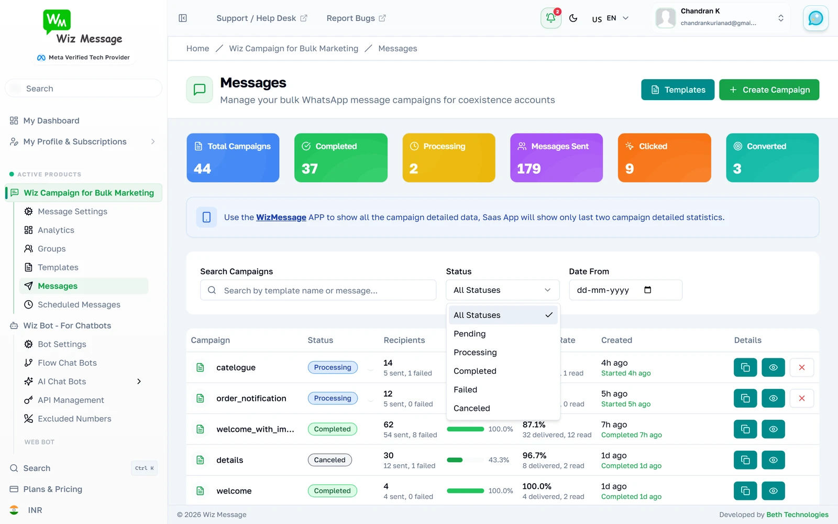View details of the order_notification campaign
This screenshot has width=838, height=524.
coord(773,398)
